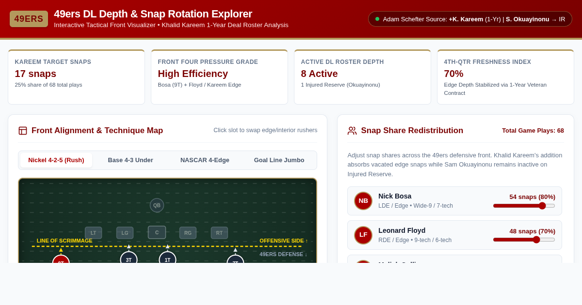Click the 3T defensive tackle slot

(x=129, y=259)
